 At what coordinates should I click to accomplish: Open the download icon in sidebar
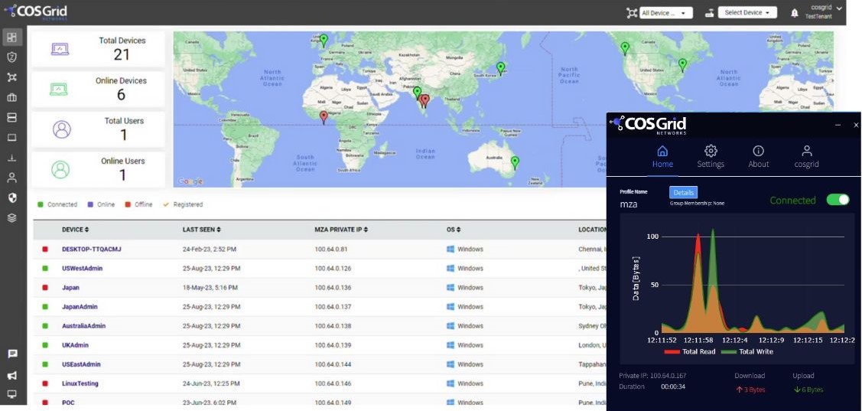click(x=12, y=158)
